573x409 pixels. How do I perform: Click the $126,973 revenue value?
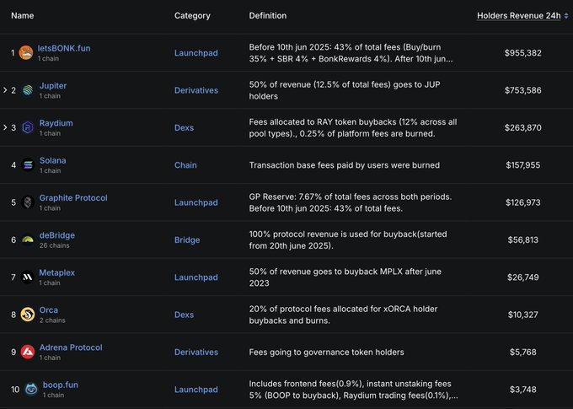click(x=523, y=202)
